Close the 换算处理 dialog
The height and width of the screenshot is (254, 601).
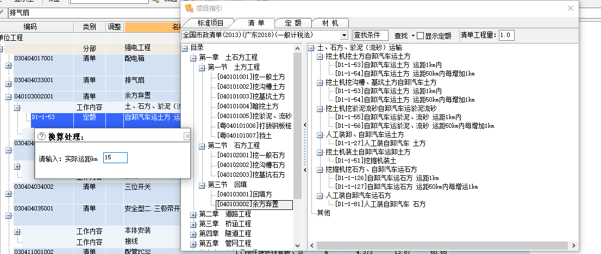pyautogui.click(x=187, y=136)
